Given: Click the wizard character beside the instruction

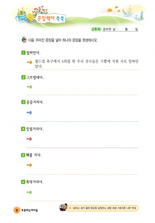Looking at the screenshot, I should click(24, 39).
